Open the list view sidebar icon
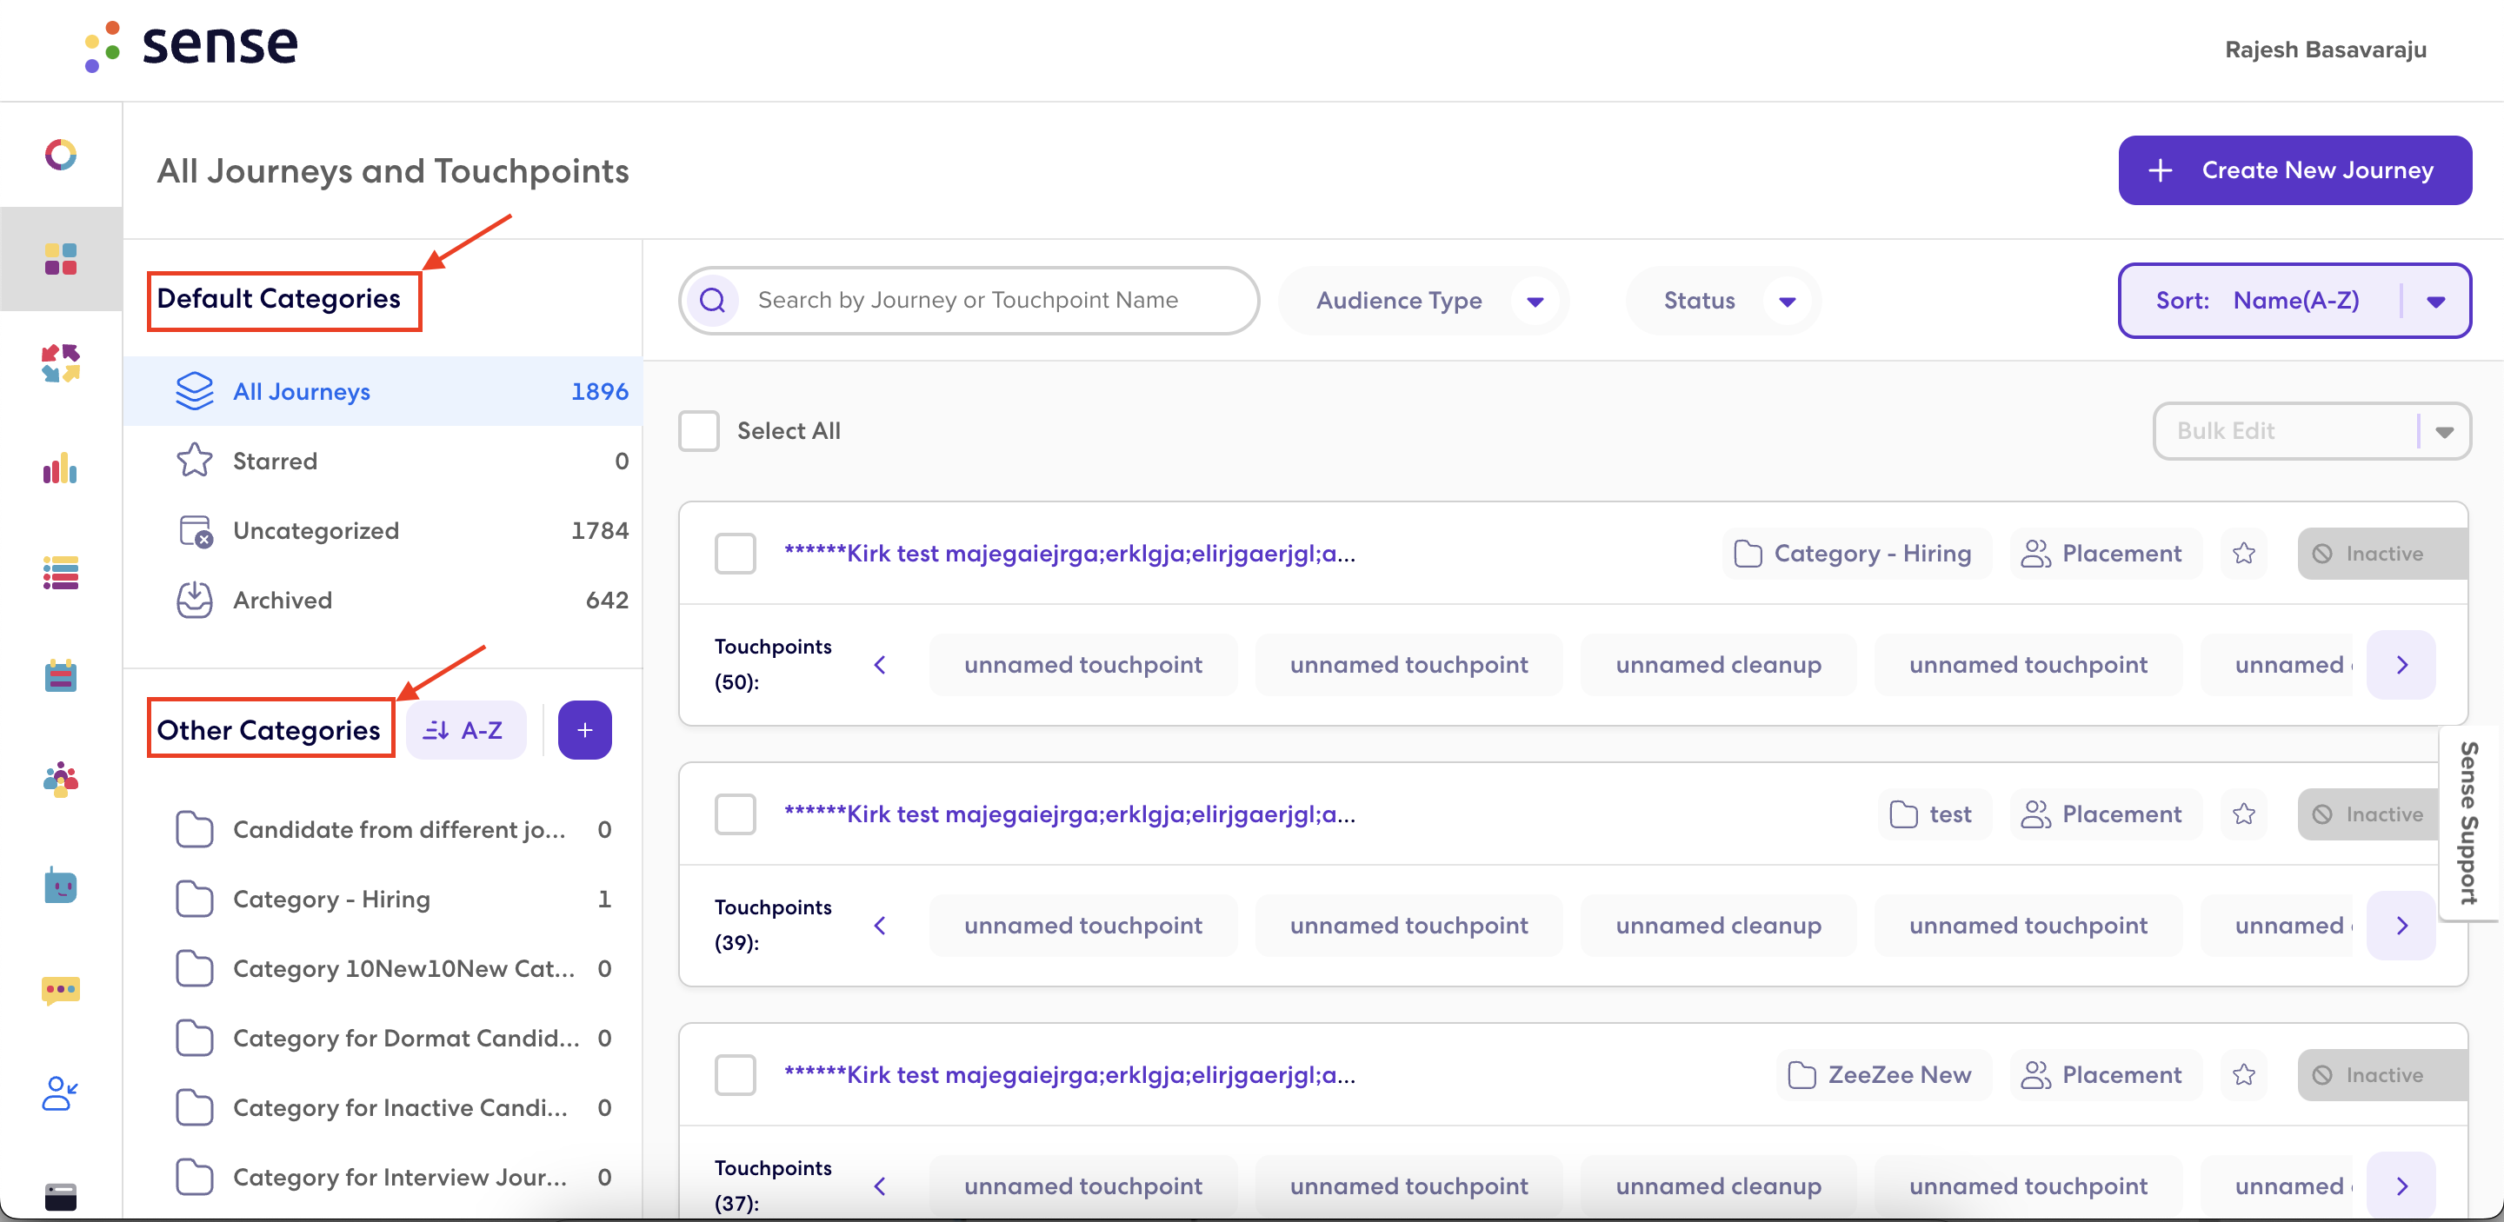The image size is (2504, 1222). (60, 573)
